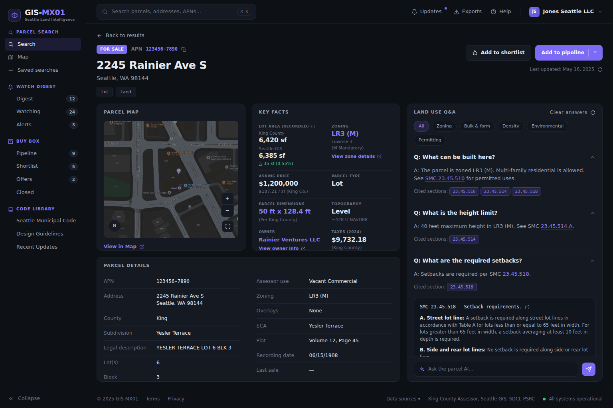Select the Density filter chip

(x=511, y=126)
